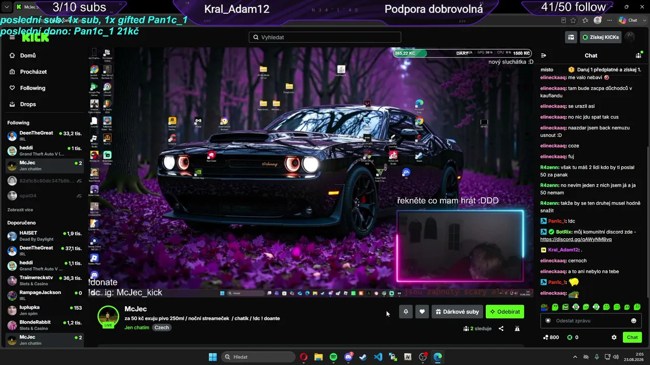650x365 pixels.
Task: Toggle the notification bell for McJec
Action: (406, 312)
